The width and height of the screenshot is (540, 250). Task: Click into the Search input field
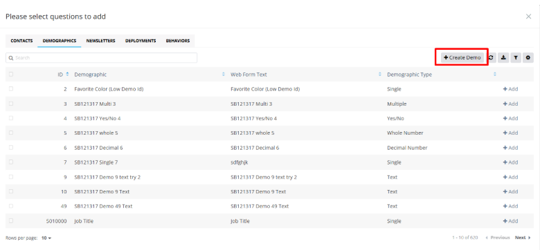[102, 58]
